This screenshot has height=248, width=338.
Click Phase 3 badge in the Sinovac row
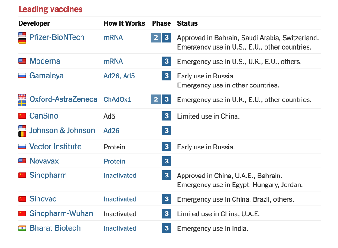[166, 199]
